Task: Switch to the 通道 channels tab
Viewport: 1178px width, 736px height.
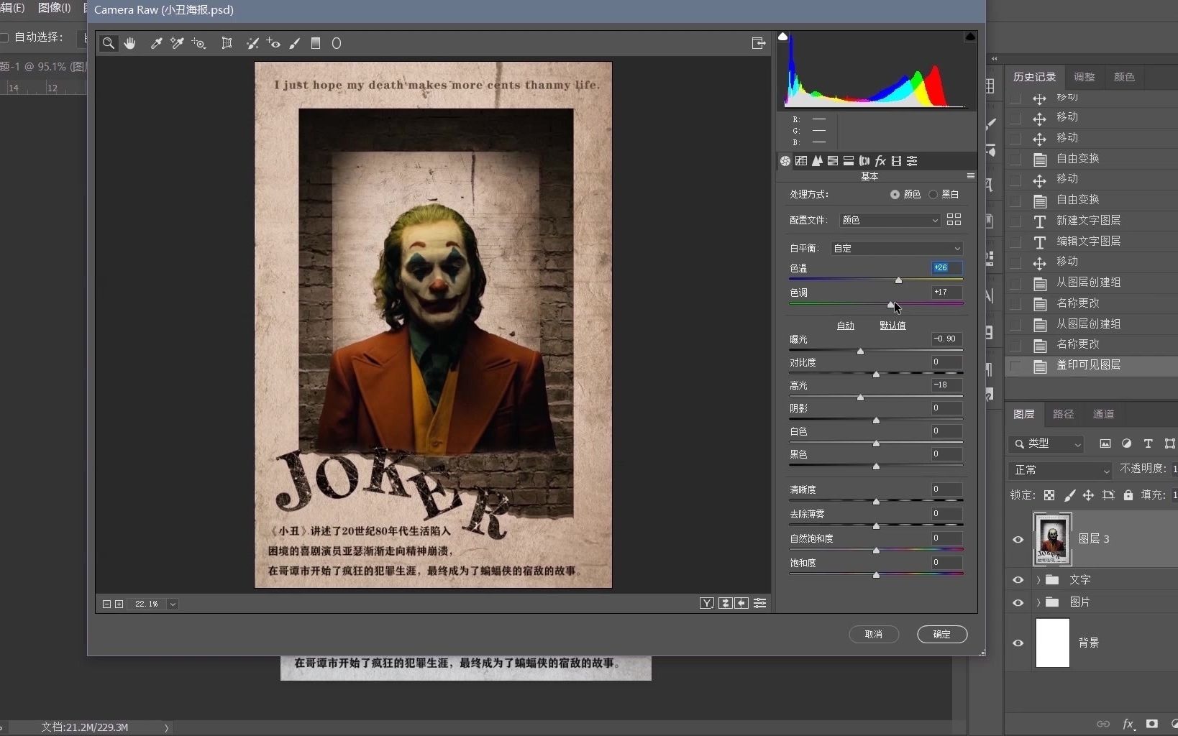Action: [x=1103, y=414]
